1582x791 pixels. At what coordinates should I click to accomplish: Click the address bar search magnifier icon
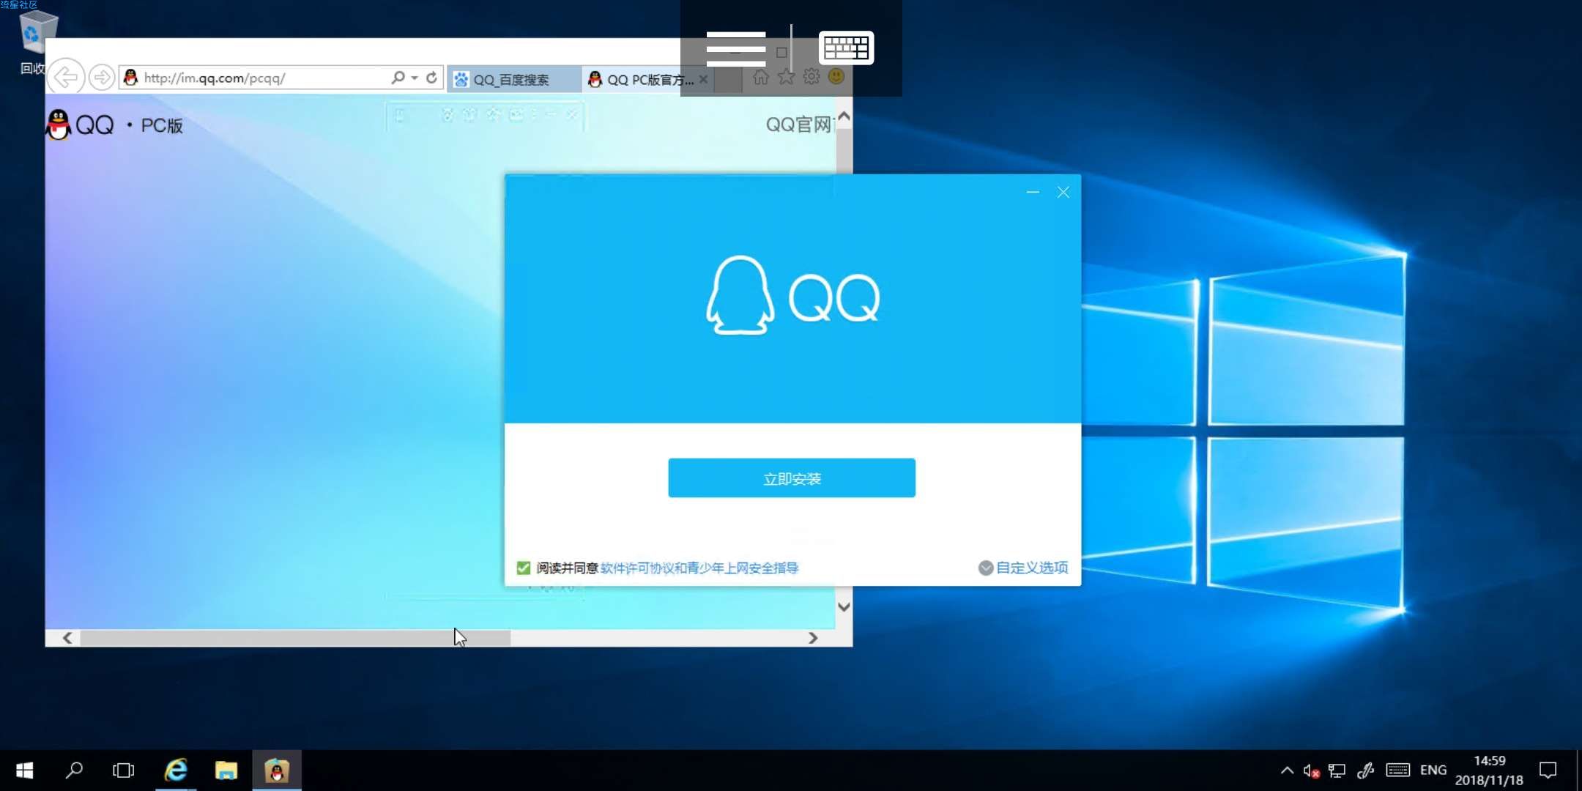pyautogui.click(x=398, y=77)
